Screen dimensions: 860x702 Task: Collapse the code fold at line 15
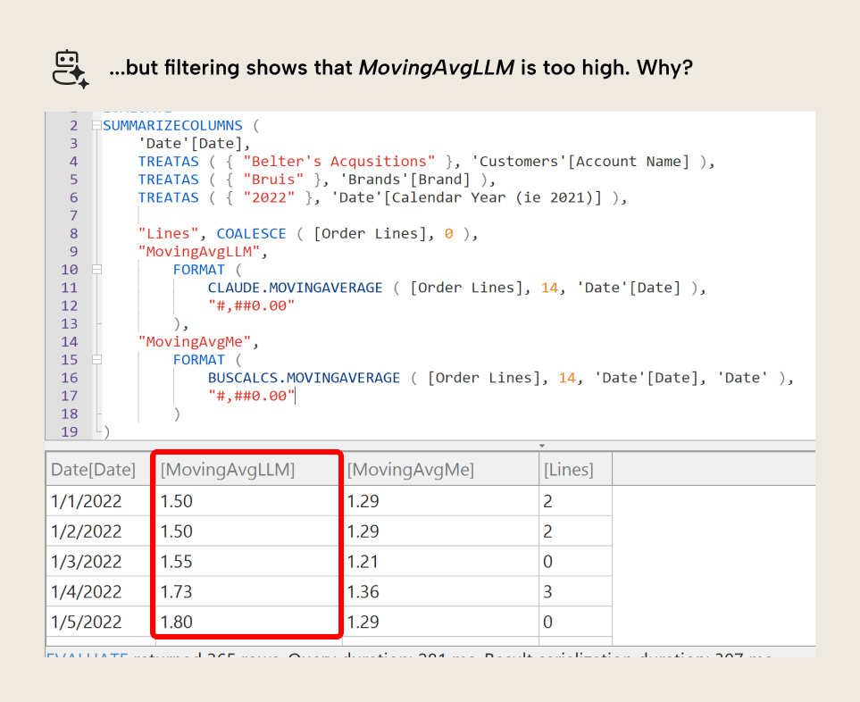97,359
